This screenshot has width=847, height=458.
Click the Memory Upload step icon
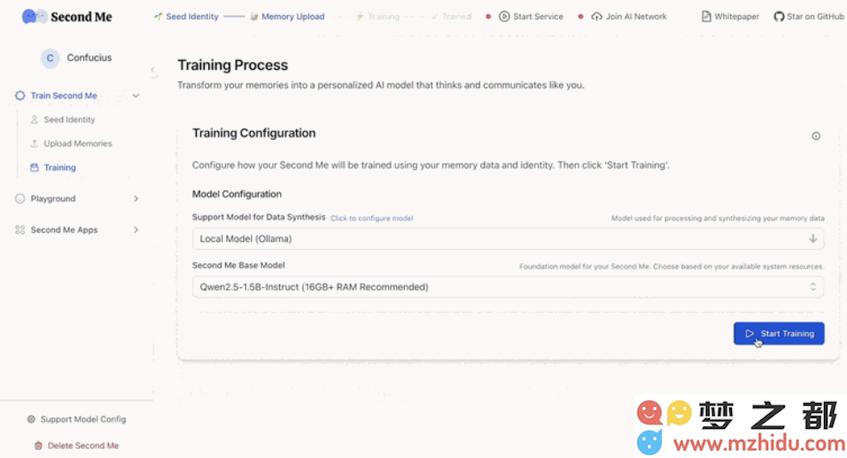pyautogui.click(x=254, y=17)
